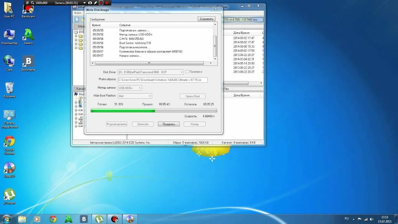This screenshot has height=224, width=398.
Task: Open Амиго from the taskbar
Action: [x=68, y=219]
